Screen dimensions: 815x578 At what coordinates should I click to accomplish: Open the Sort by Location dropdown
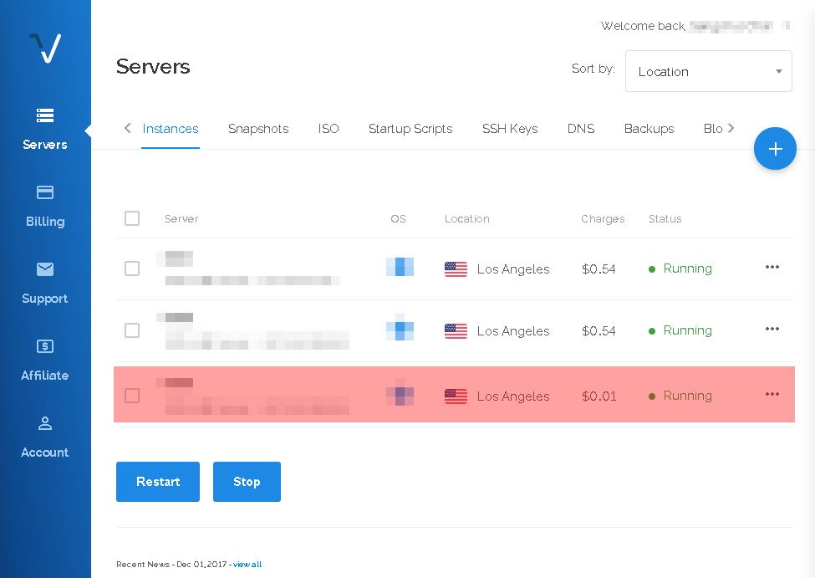tap(708, 71)
